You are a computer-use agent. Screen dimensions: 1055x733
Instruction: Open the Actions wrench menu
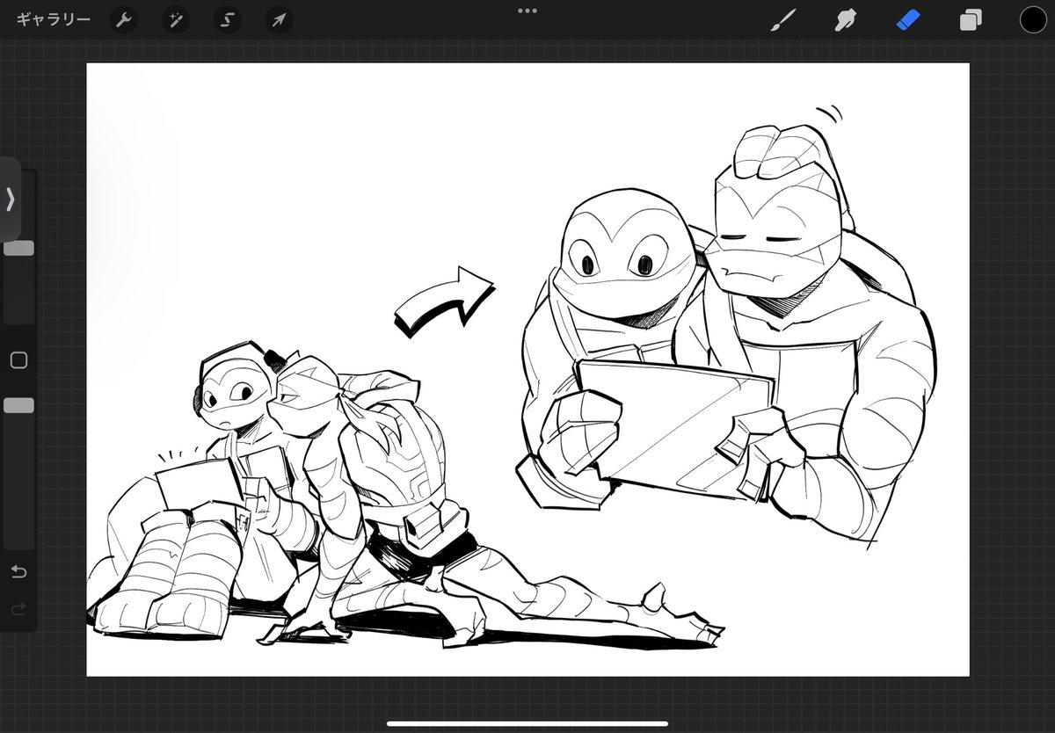tap(123, 19)
